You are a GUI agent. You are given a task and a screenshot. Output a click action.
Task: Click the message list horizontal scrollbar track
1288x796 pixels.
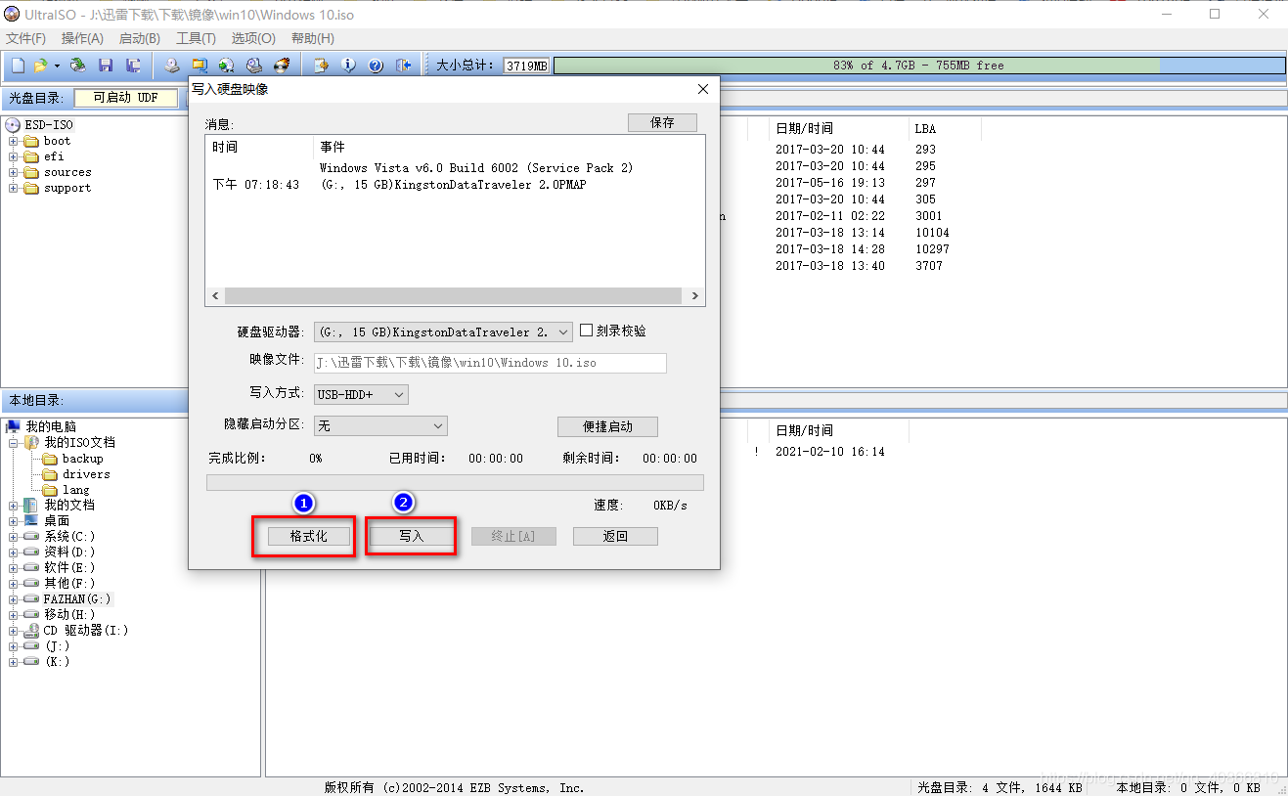[x=454, y=295]
